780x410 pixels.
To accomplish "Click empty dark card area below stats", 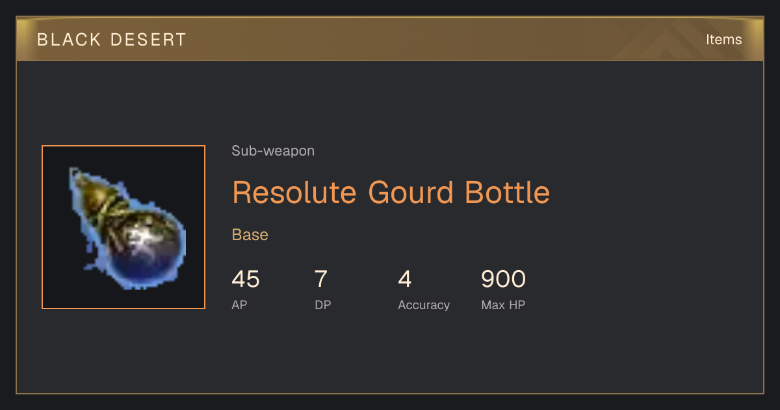I will 390,355.
